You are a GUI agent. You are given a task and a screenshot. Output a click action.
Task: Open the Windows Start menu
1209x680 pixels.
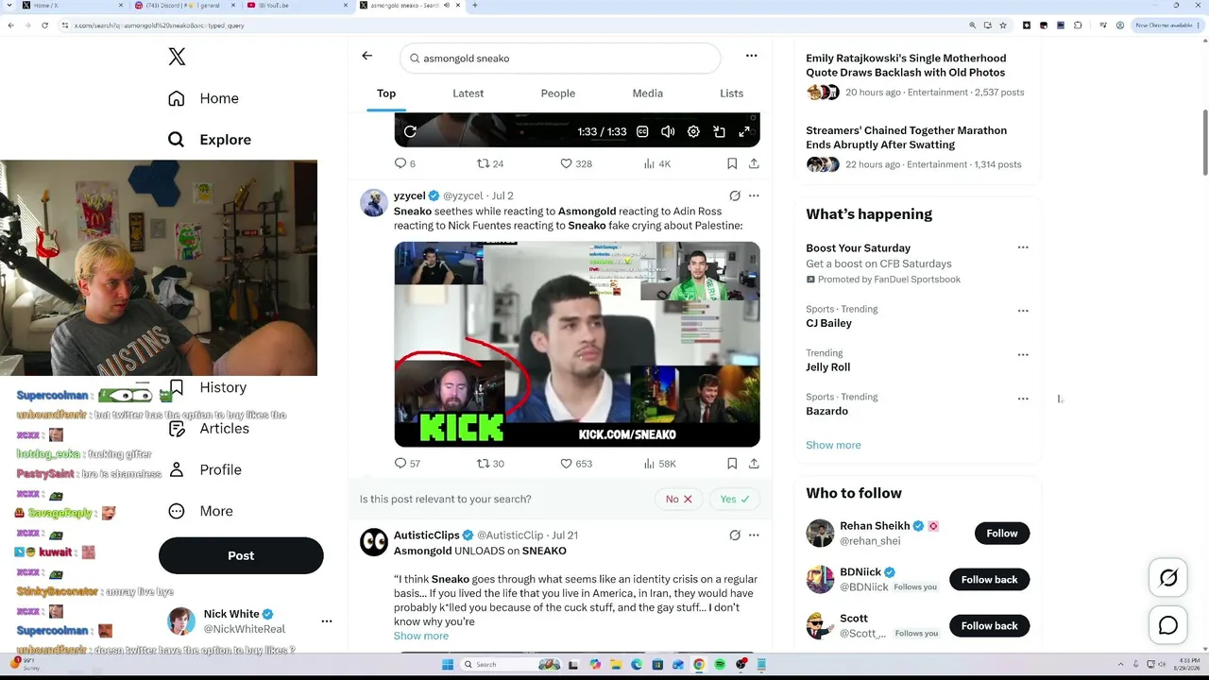[448, 665]
